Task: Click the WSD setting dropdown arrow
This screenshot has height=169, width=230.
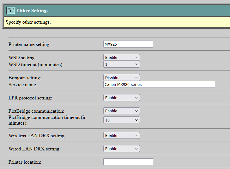Action: [x=136, y=58]
